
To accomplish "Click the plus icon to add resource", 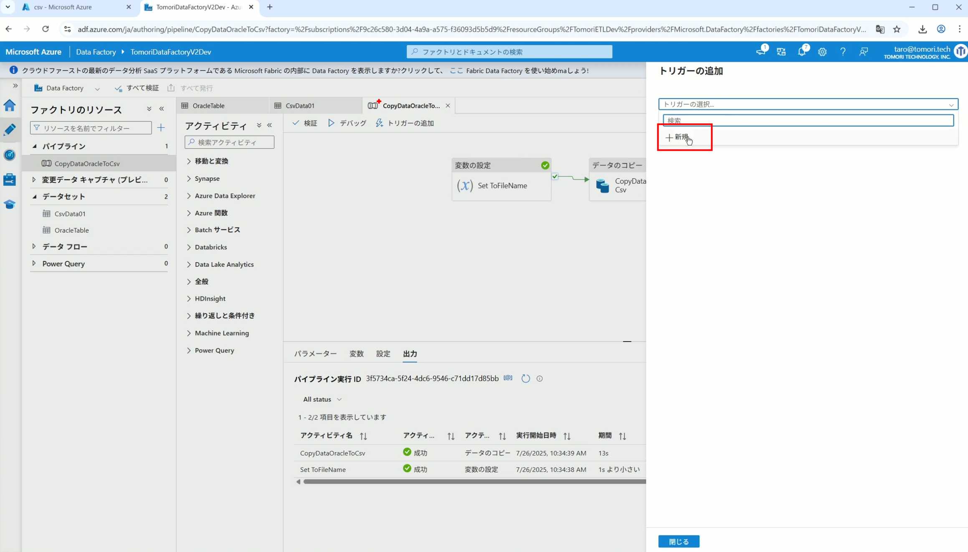I will pos(161,128).
